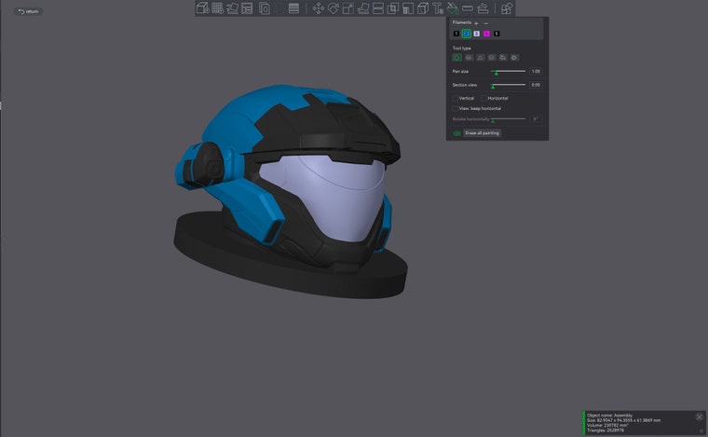The height and width of the screenshot is (437, 708).
Task: Click the Rotate horizontally angle field
Action: tap(536, 119)
